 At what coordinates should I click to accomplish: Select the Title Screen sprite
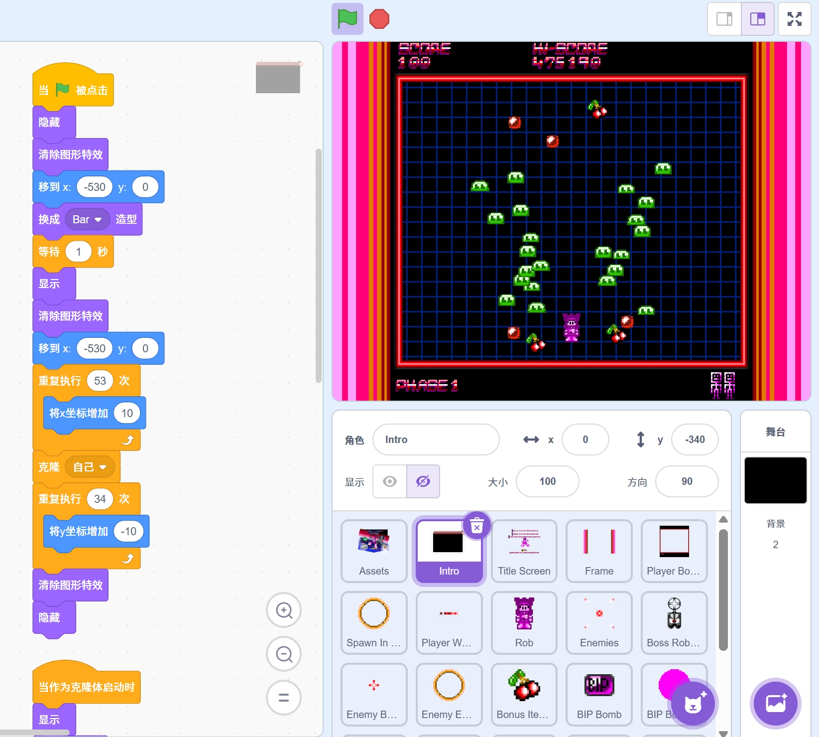point(524,551)
